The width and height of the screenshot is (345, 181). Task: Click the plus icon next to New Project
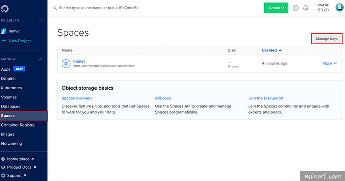pyautogui.click(x=4, y=41)
